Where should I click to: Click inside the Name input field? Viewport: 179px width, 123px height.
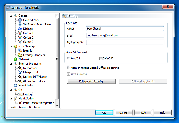(x=125, y=29)
